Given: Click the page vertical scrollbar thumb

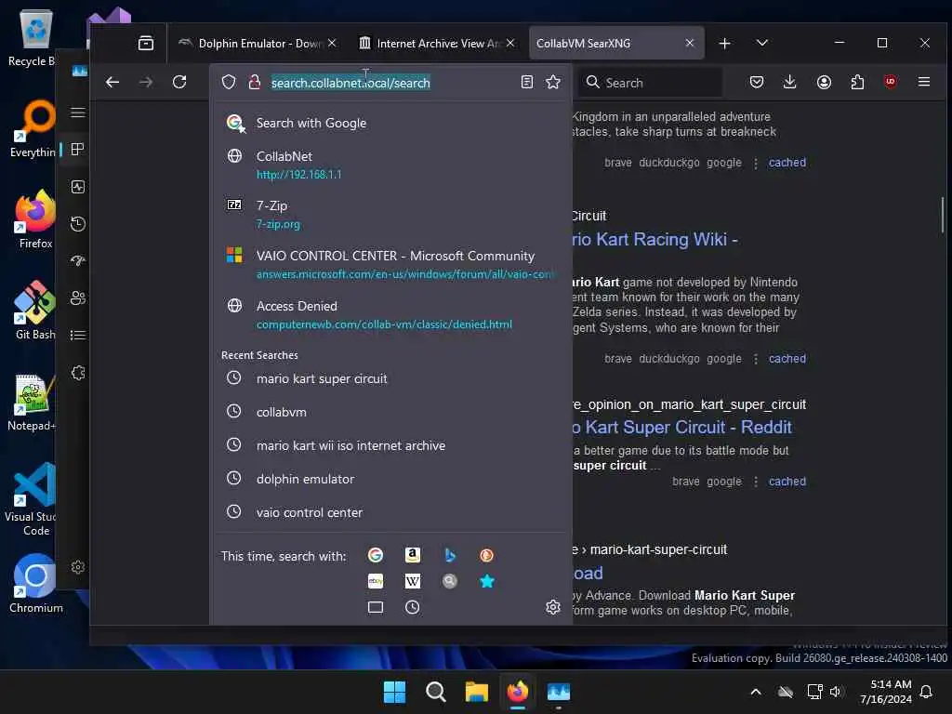Looking at the screenshot, I should pos(943,215).
